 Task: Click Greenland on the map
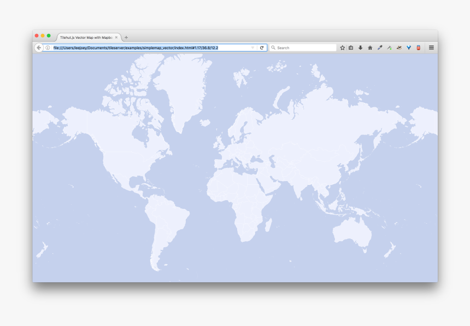[x=183, y=90]
